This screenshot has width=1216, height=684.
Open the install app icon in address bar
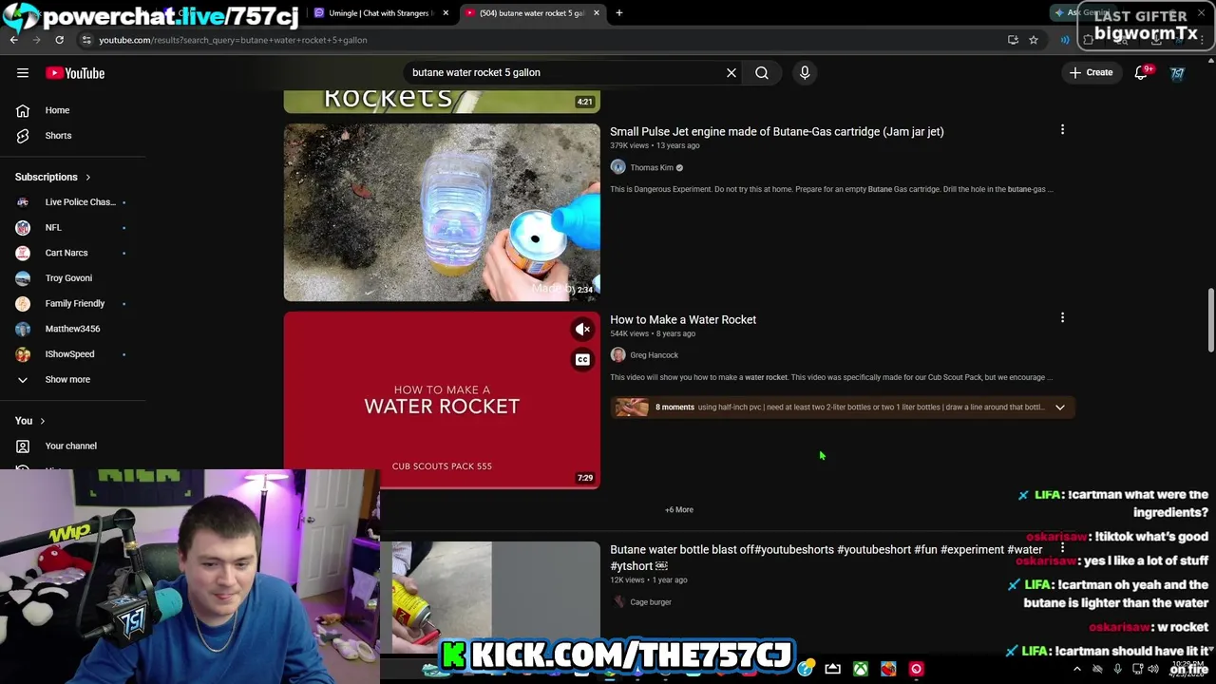click(1013, 40)
